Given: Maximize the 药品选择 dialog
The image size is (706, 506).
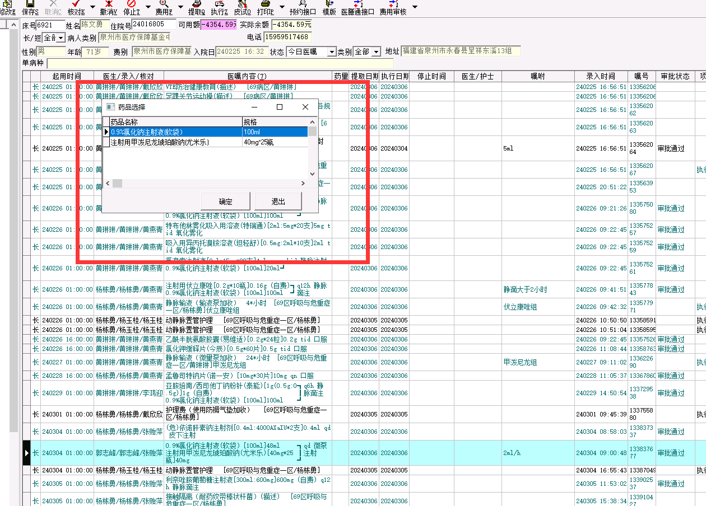Looking at the screenshot, I should pyautogui.click(x=280, y=107).
